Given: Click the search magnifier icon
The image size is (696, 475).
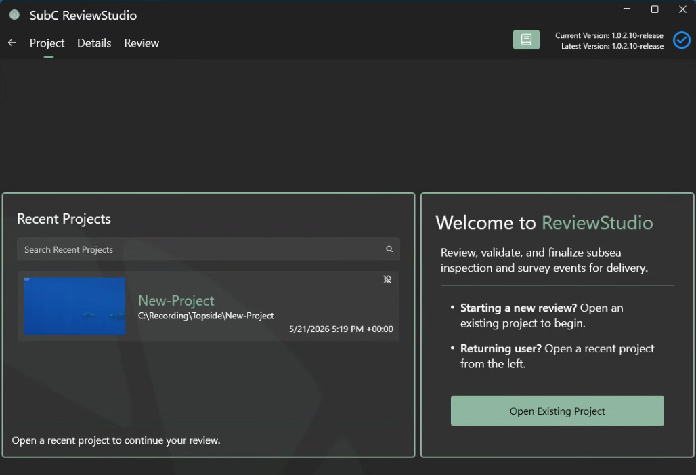Looking at the screenshot, I should tap(389, 249).
